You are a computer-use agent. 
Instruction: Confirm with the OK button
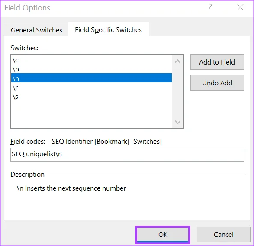tap(163, 234)
